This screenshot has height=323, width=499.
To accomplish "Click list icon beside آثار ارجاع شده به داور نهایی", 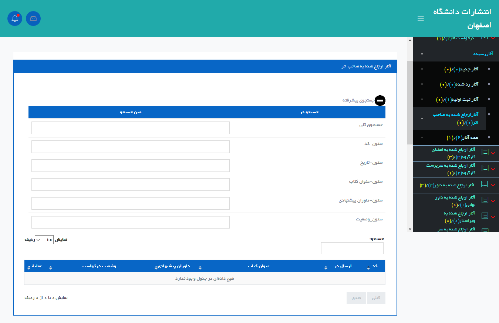I will tap(485, 200).
